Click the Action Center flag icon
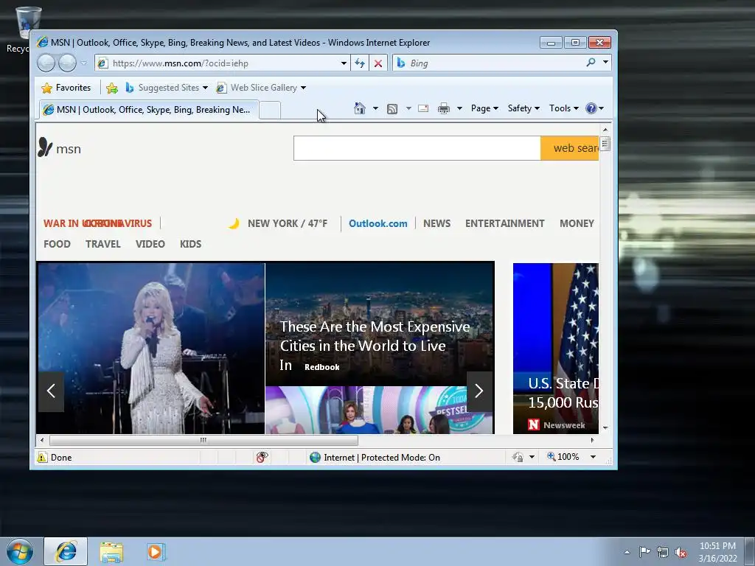Viewport: 755px width, 566px height. (x=644, y=552)
